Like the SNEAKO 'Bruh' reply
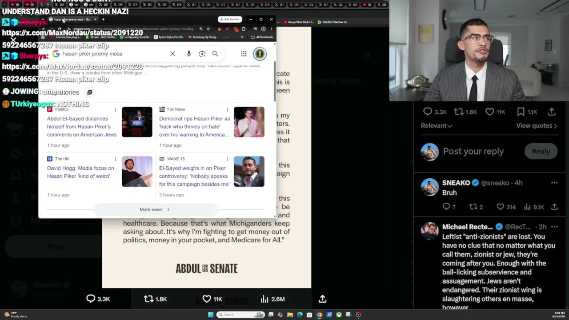The image size is (569, 320). coord(506,207)
